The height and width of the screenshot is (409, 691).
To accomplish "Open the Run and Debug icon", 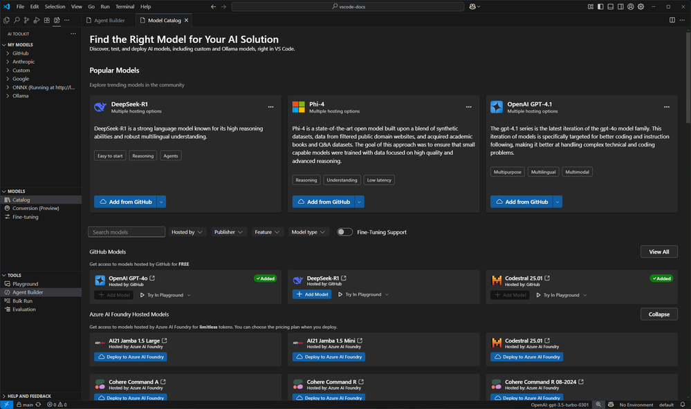I will (x=37, y=21).
